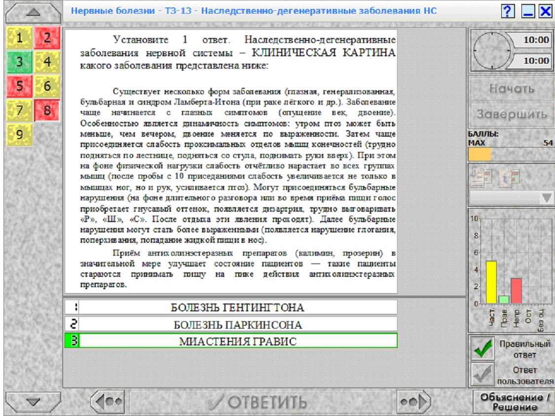Click the number 1 answer marker
Viewport: 555px width, 416px height.
click(x=72, y=307)
